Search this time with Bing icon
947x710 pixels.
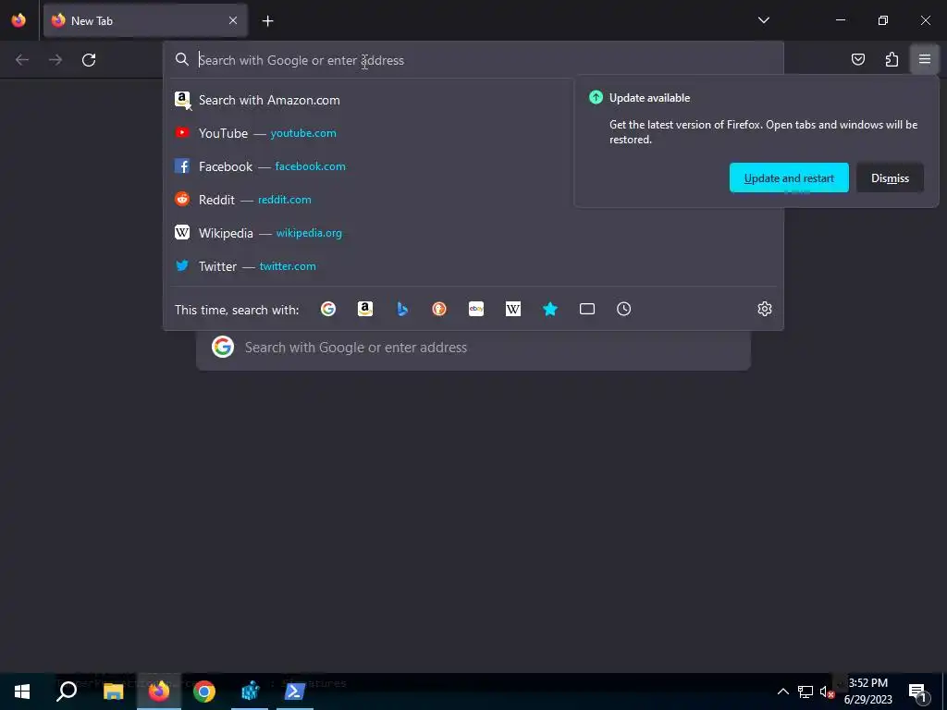402,309
